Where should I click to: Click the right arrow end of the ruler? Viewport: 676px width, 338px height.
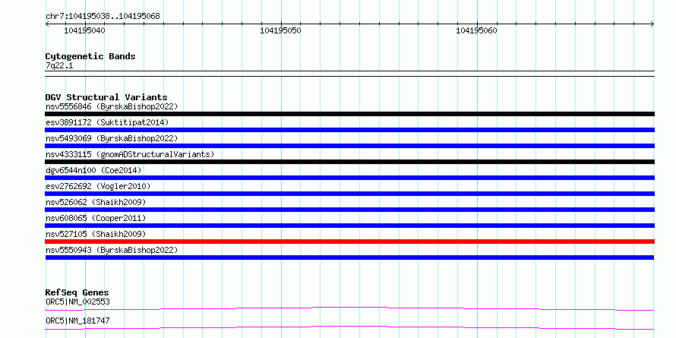(652, 24)
